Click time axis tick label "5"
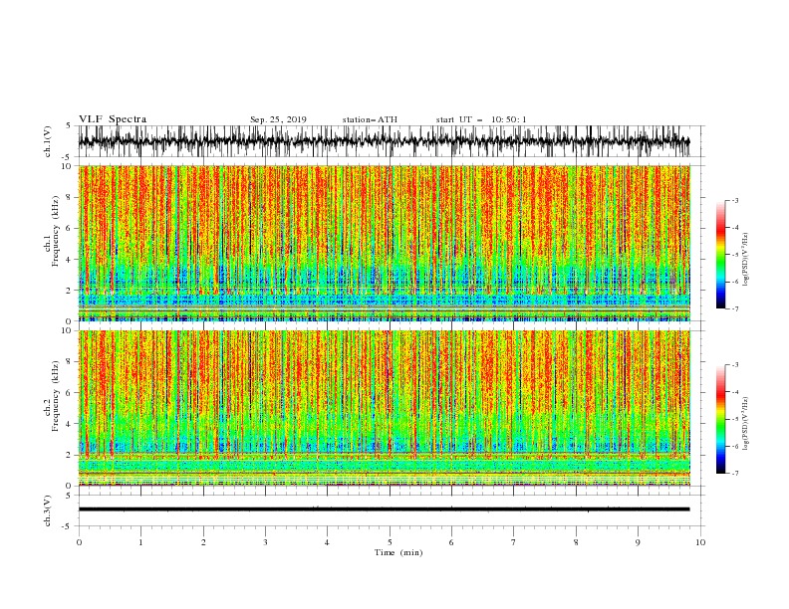 click(x=390, y=542)
